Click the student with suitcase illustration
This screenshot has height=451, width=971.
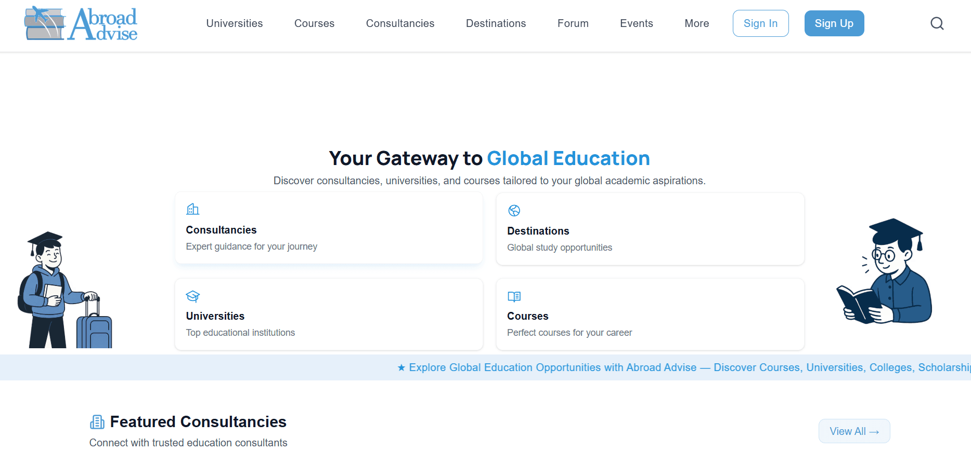coord(64,290)
